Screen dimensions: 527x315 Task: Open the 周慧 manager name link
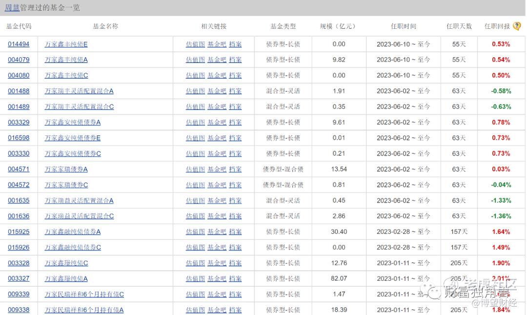[12, 7]
